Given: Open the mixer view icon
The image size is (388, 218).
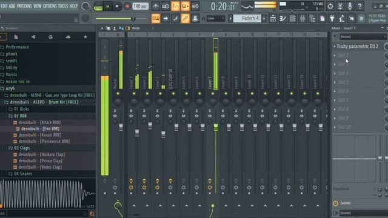Looking at the screenshot, I should (x=303, y=19).
